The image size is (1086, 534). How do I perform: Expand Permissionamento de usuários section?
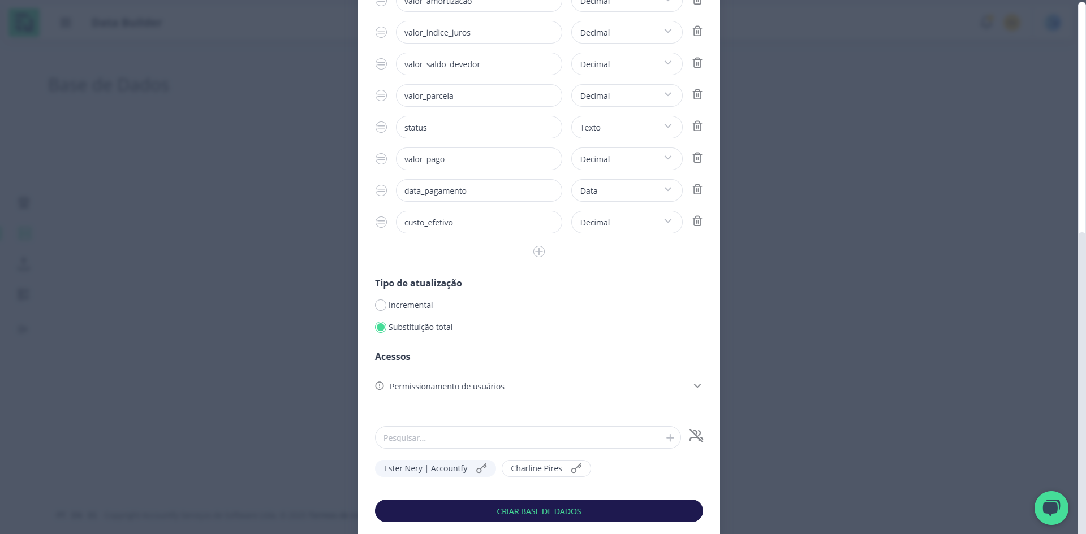click(x=539, y=387)
